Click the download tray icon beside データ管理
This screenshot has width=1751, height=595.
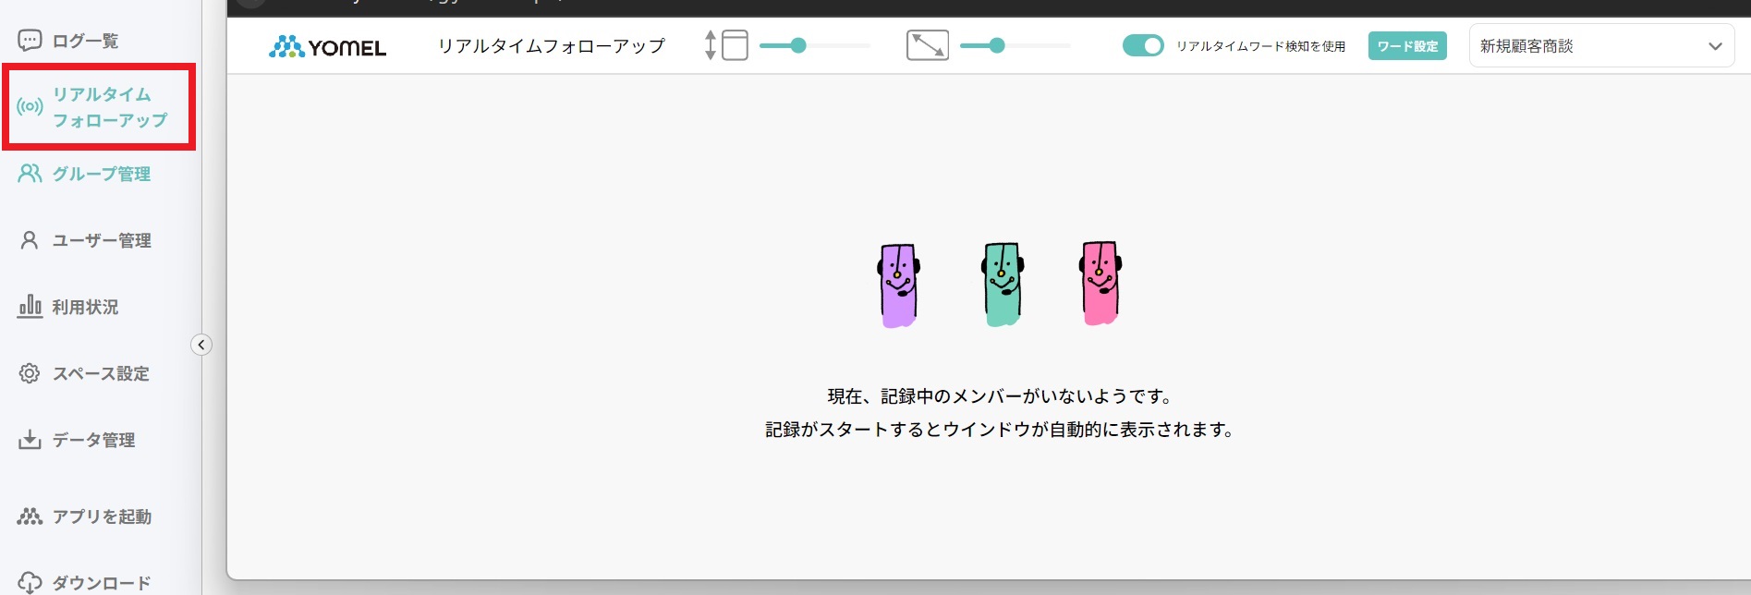point(30,439)
